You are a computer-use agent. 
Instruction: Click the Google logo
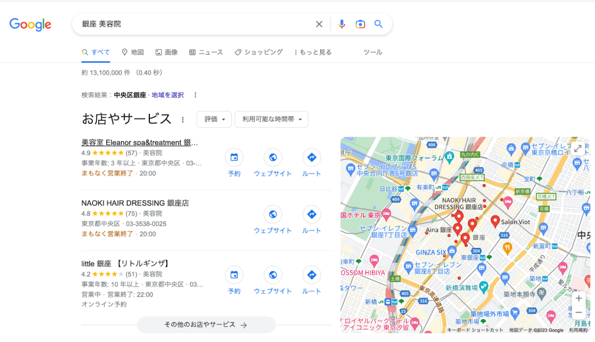click(30, 24)
